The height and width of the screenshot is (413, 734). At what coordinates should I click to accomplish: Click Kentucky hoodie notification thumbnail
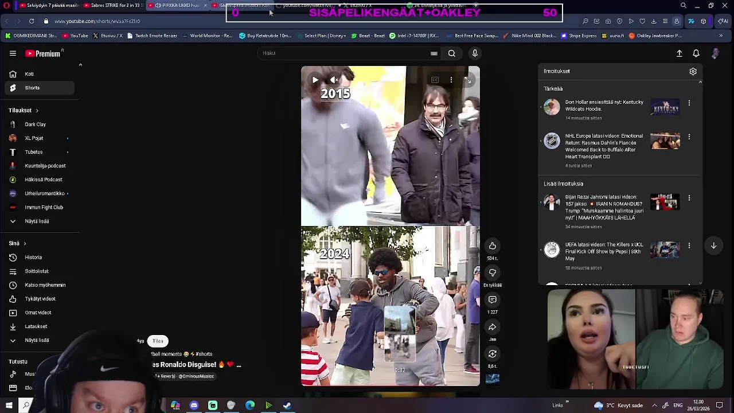(x=665, y=108)
